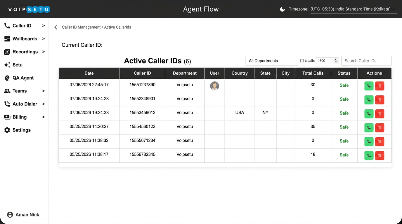Use the green phone button for 15554560123

(369, 128)
